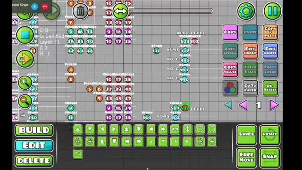
Task: Switch to the Edit tab
Action: (x=34, y=145)
